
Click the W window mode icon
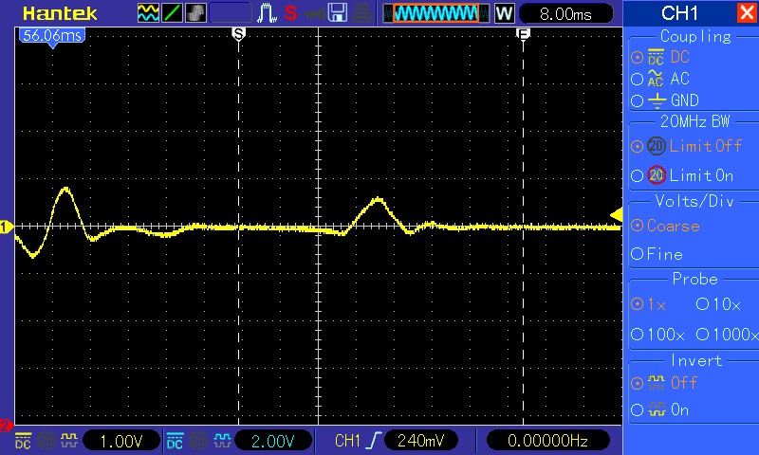(x=504, y=13)
